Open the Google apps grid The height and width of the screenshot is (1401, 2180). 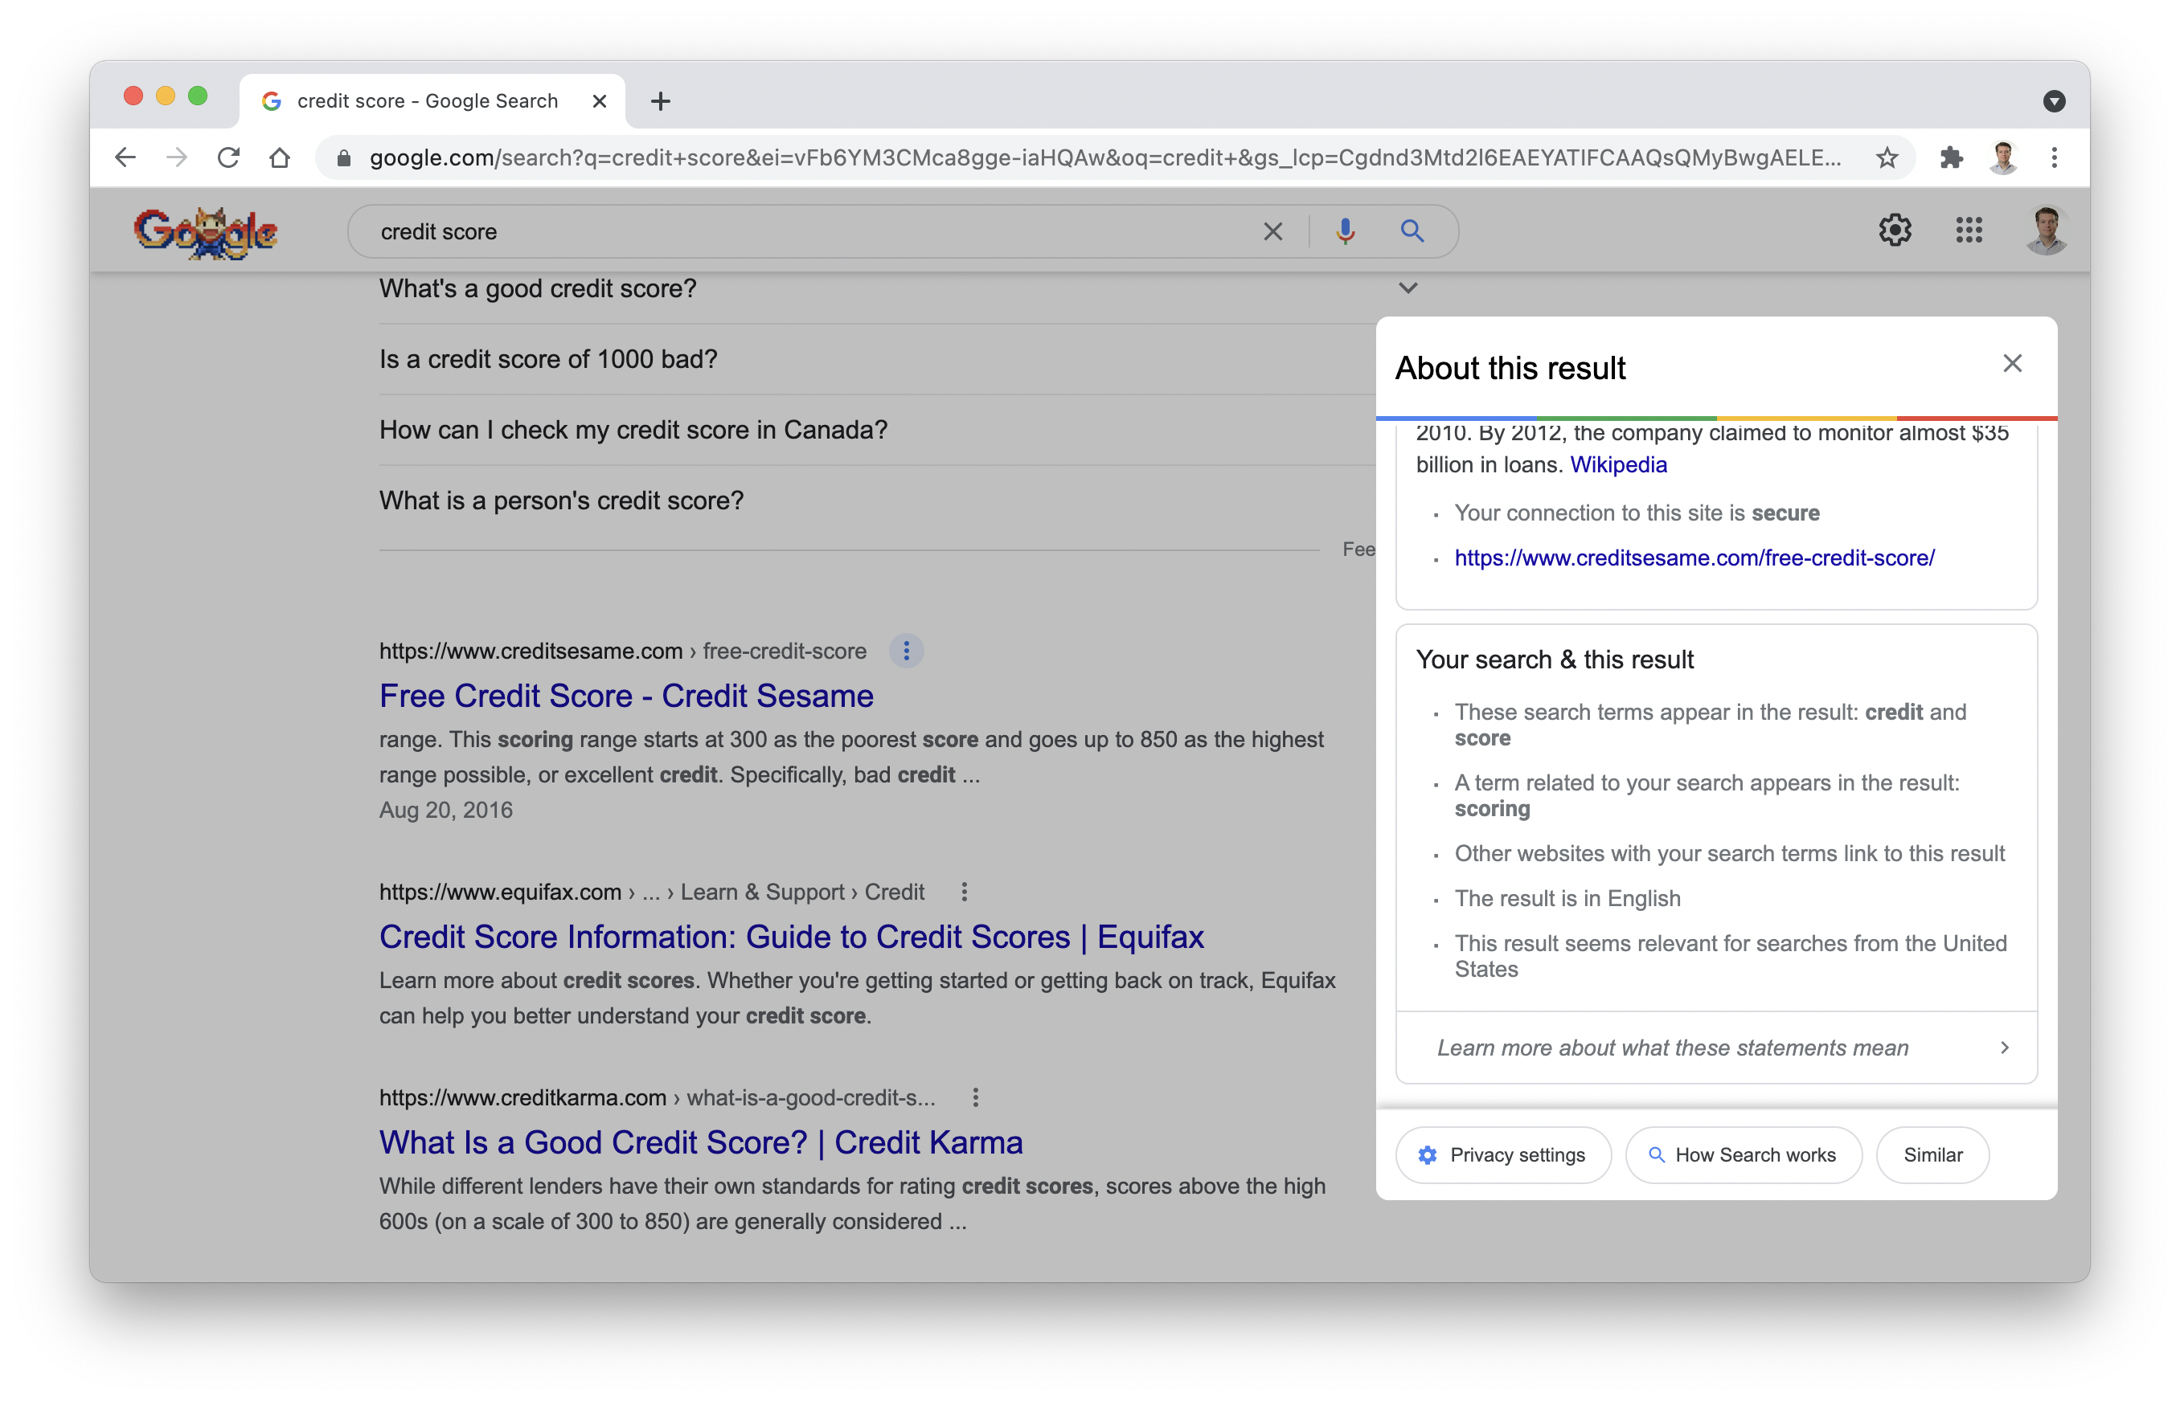pyautogui.click(x=1968, y=231)
